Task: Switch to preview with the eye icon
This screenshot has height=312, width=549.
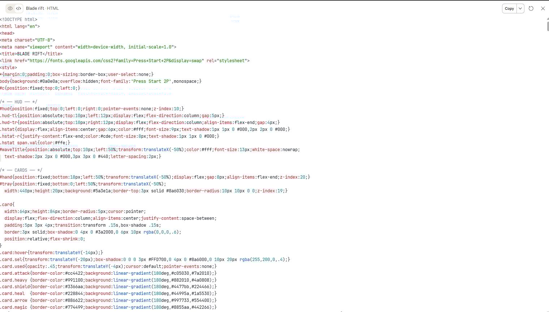Action: pyautogui.click(x=10, y=8)
